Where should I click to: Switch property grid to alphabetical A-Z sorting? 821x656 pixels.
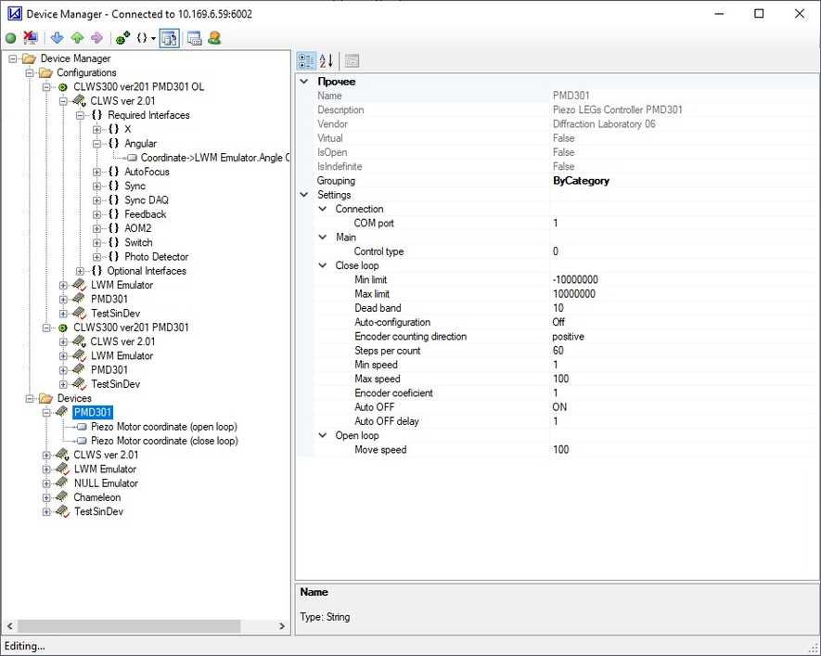click(324, 59)
